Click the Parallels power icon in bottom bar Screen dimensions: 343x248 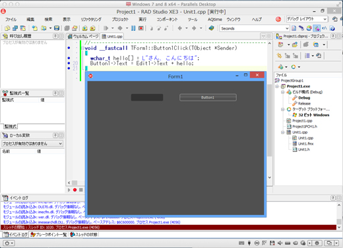(x=7, y=243)
